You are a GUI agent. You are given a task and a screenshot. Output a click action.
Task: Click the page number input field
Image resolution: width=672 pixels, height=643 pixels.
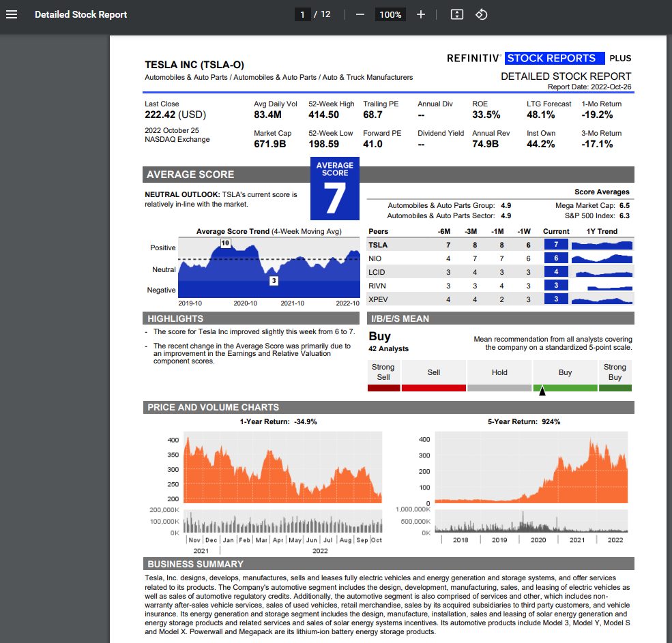(302, 14)
